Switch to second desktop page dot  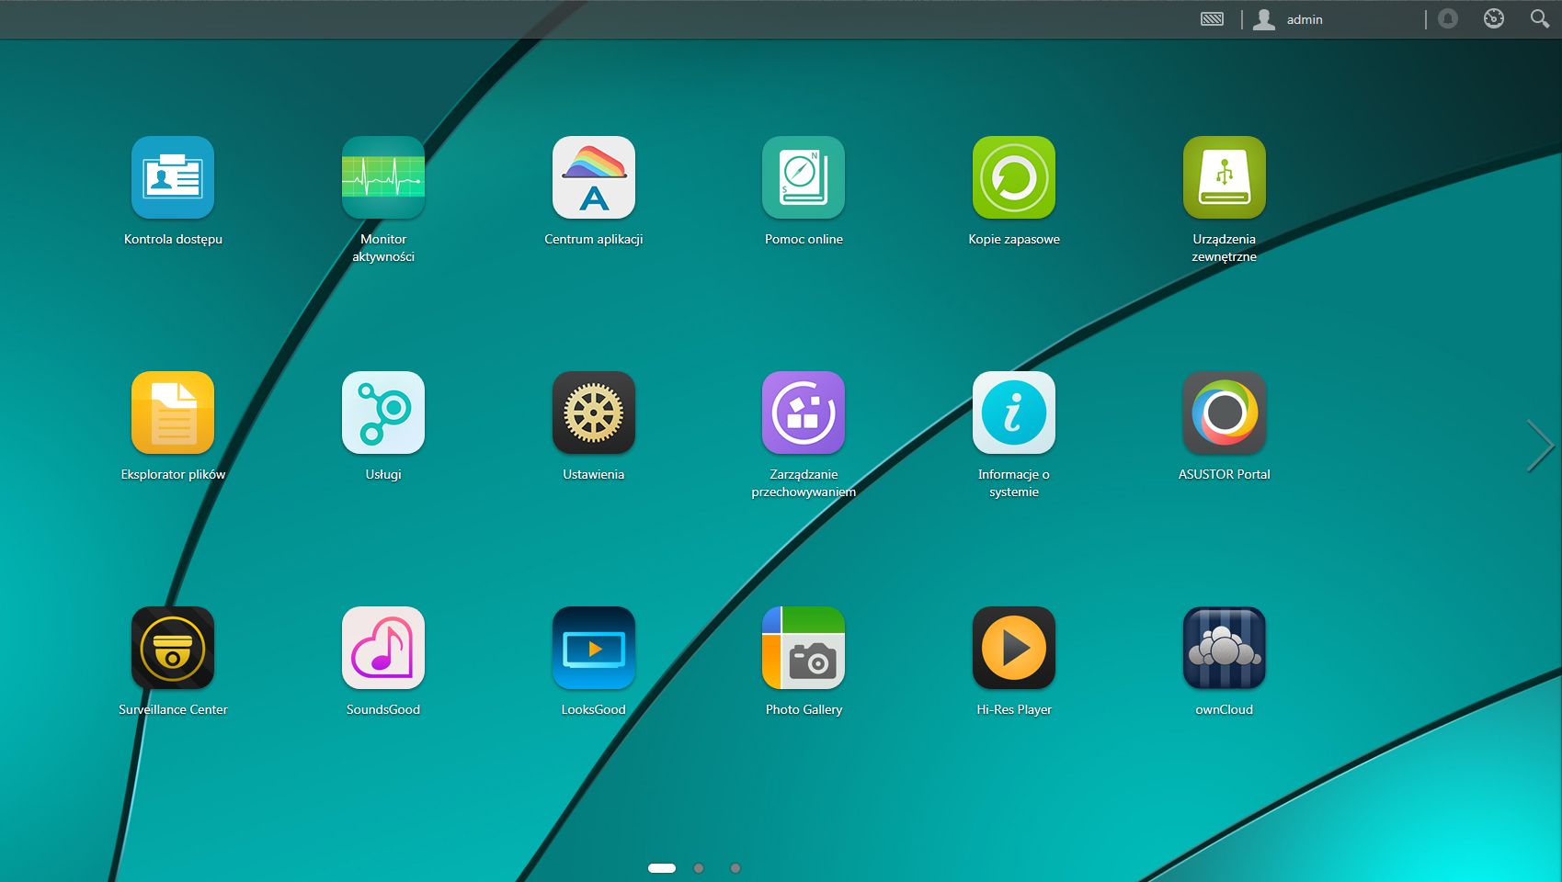tap(699, 868)
